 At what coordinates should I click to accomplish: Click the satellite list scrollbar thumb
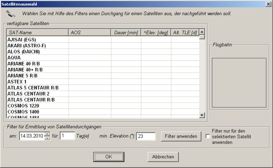pos(202,37)
